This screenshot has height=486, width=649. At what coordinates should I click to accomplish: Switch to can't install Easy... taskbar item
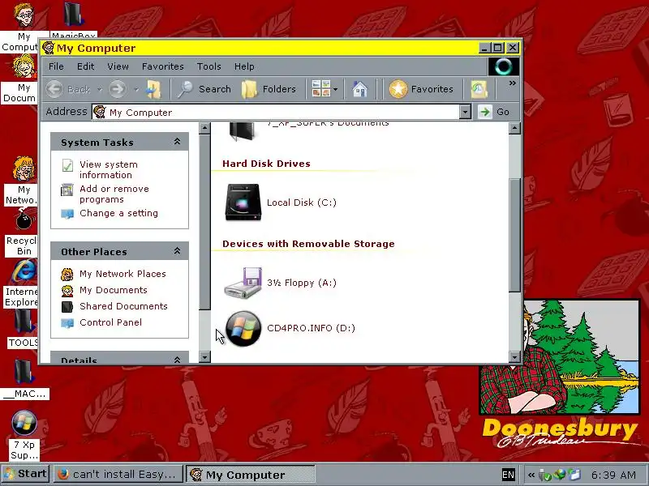pyautogui.click(x=118, y=474)
